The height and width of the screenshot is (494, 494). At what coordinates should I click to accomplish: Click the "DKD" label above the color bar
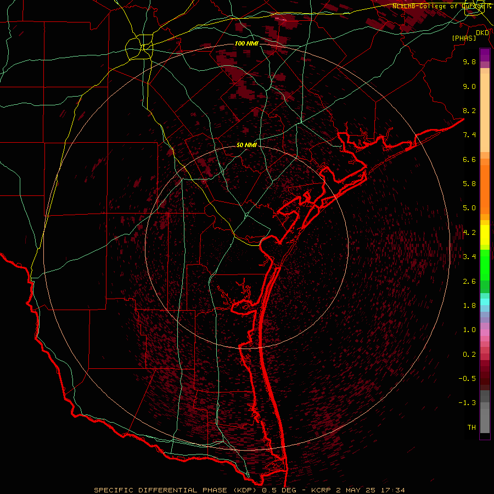[x=482, y=33]
